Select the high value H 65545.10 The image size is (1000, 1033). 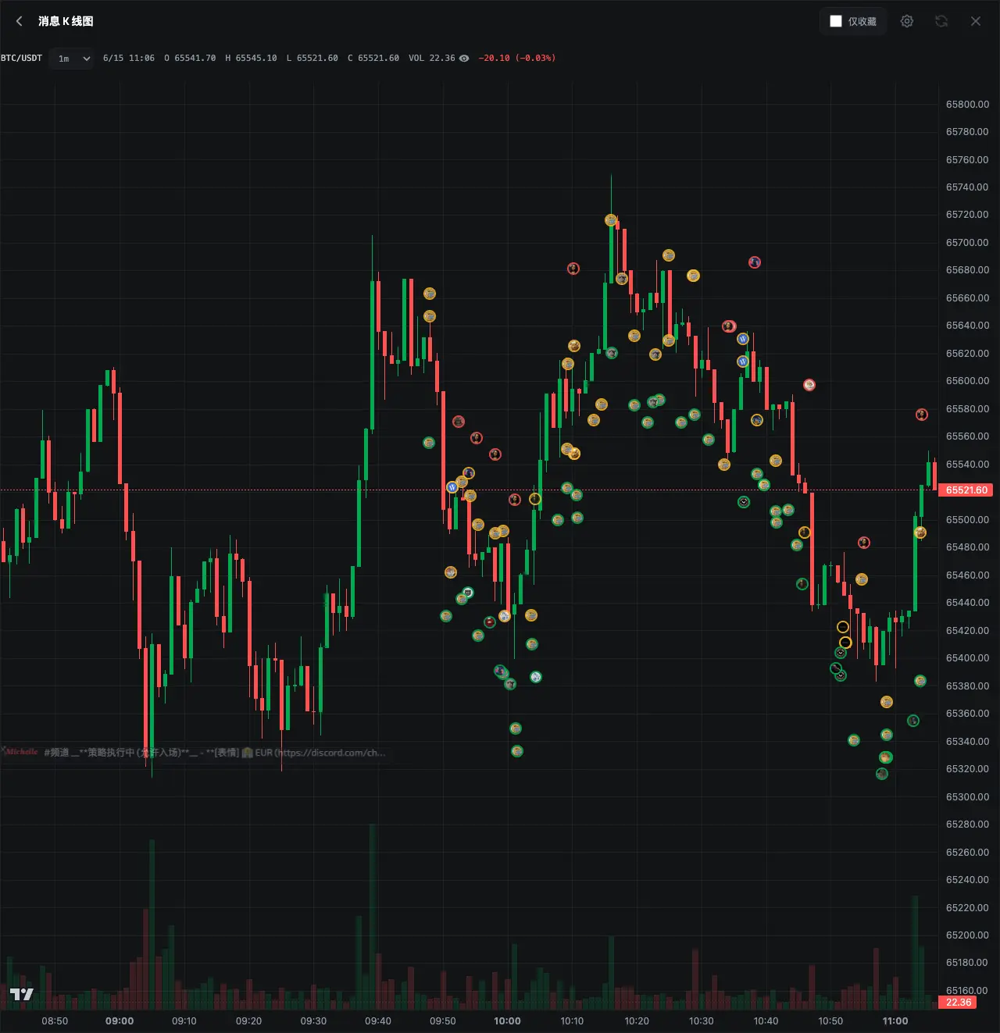click(251, 59)
